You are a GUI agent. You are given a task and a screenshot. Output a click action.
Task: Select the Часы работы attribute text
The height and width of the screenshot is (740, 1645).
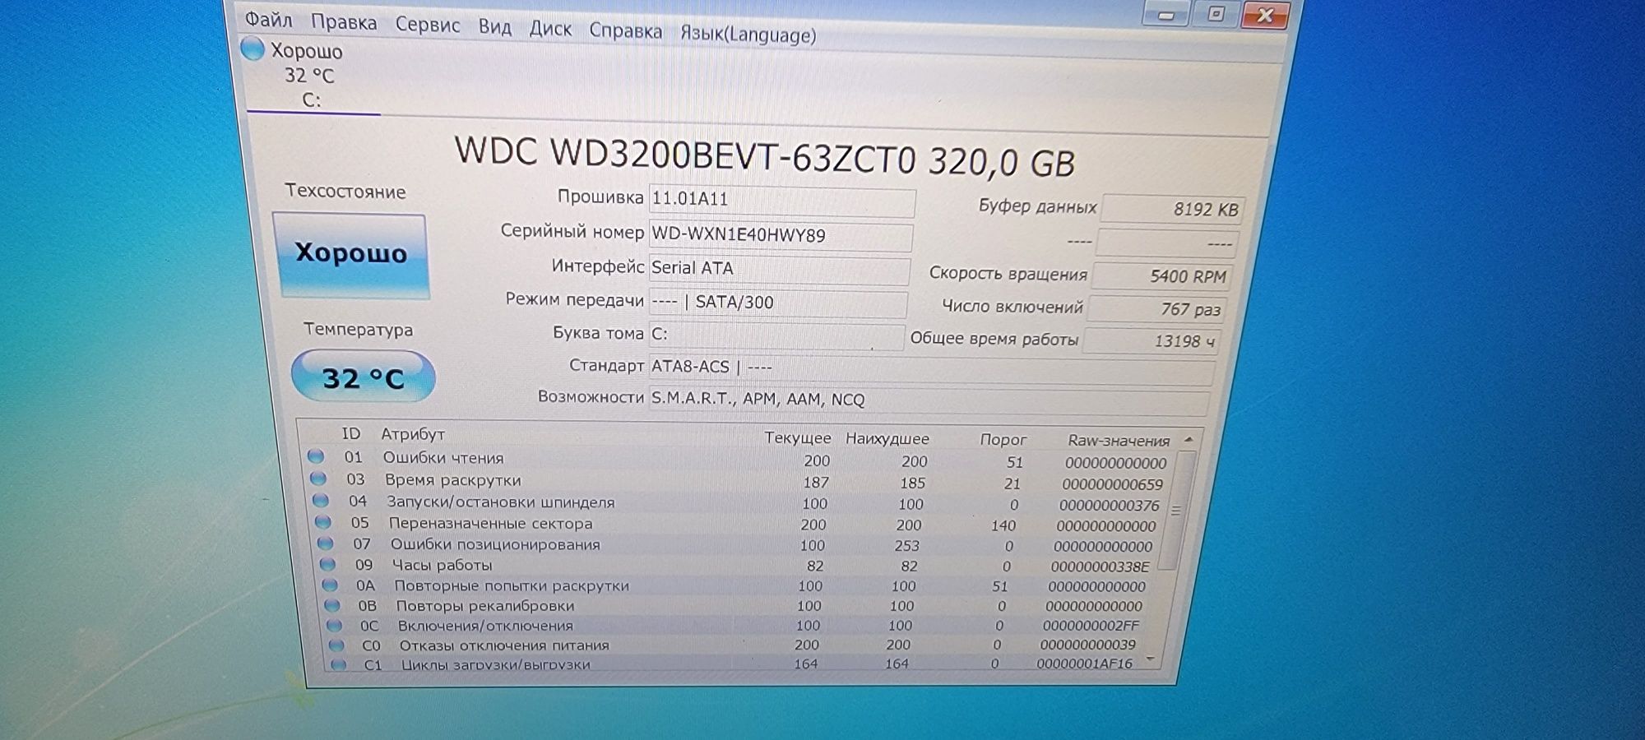tap(442, 565)
